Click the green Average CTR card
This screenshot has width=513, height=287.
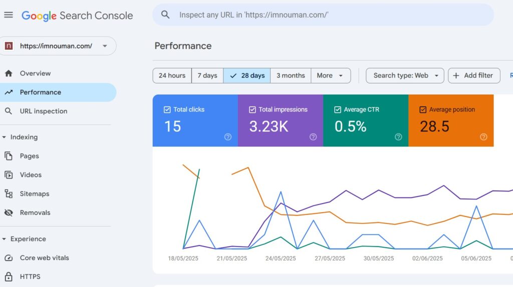(366, 120)
